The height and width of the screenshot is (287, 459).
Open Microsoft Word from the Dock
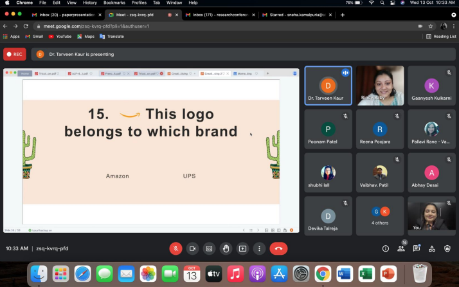tap(345, 273)
